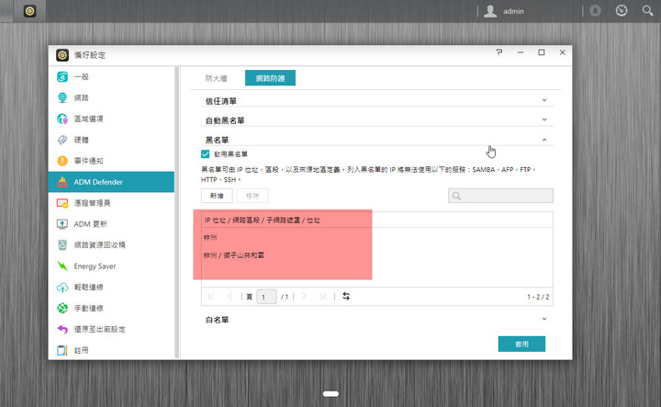Click the notification icon beside admin

pos(595,10)
